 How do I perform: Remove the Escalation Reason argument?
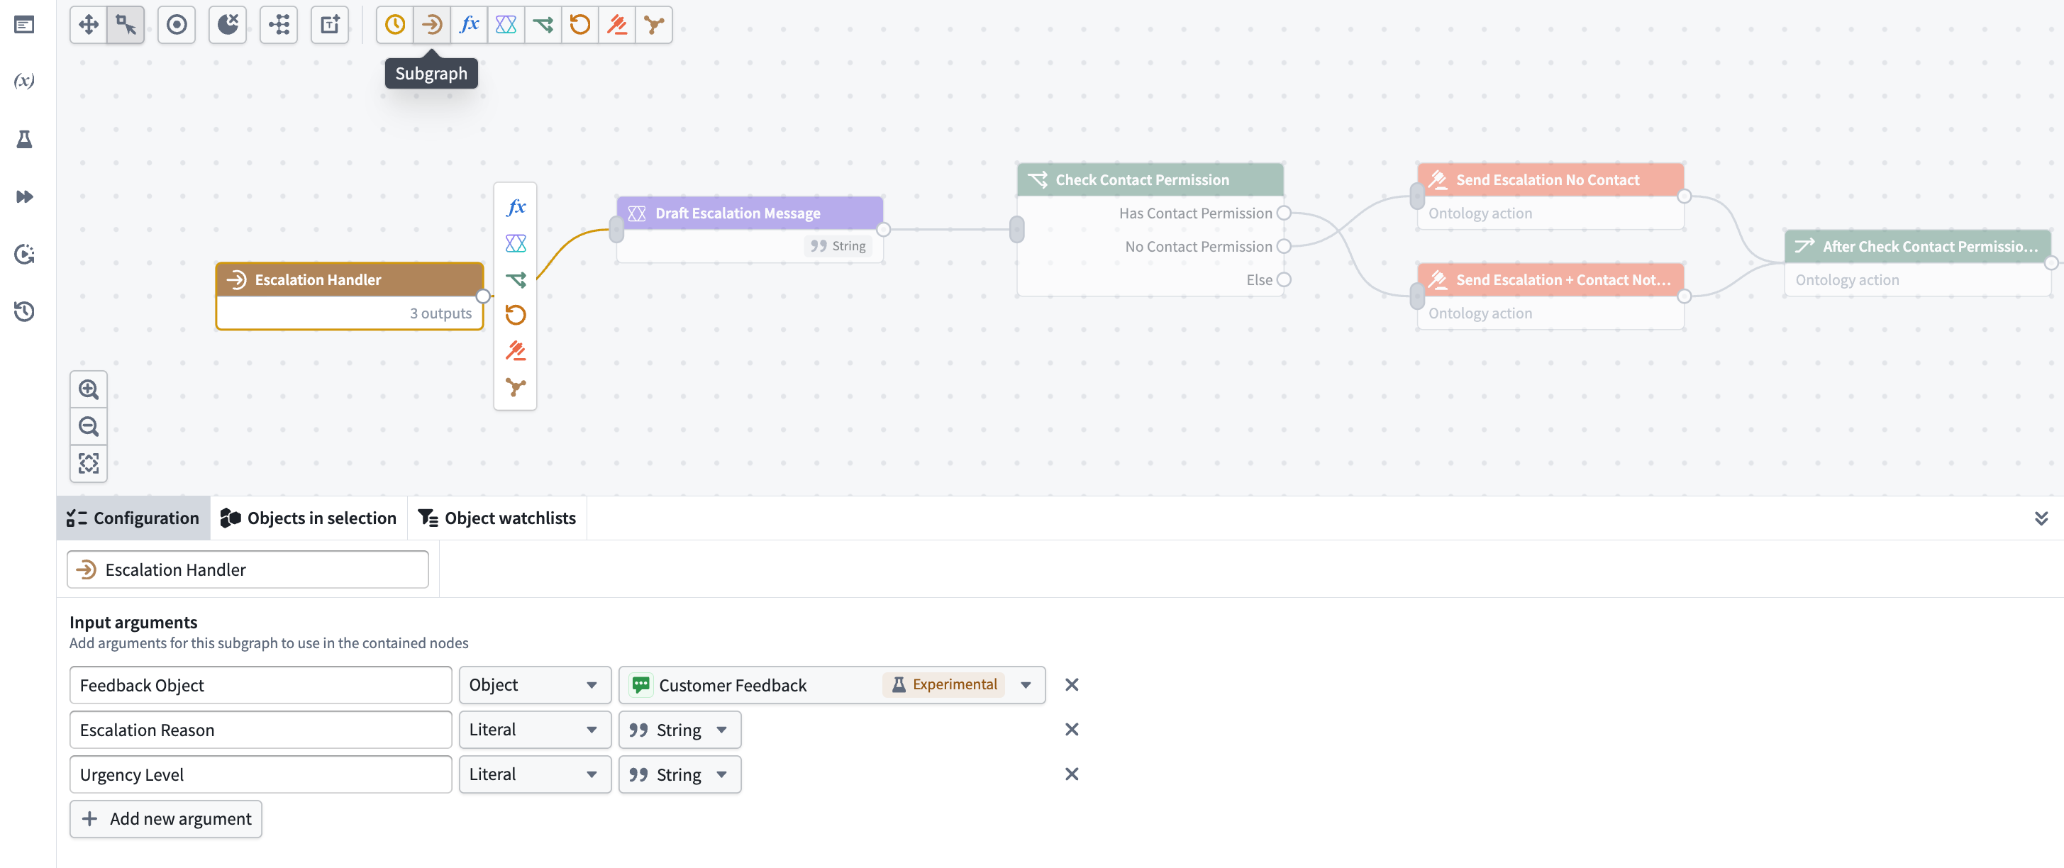[1071, 730]
